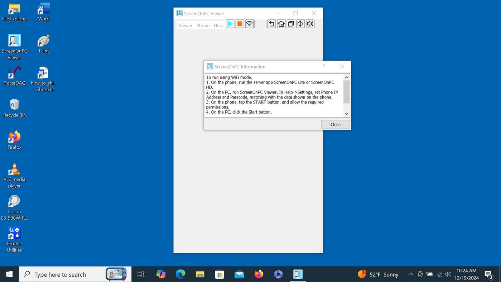Open the Phone menu
This screenshot has height=282, width=501.
pos(203,25)
